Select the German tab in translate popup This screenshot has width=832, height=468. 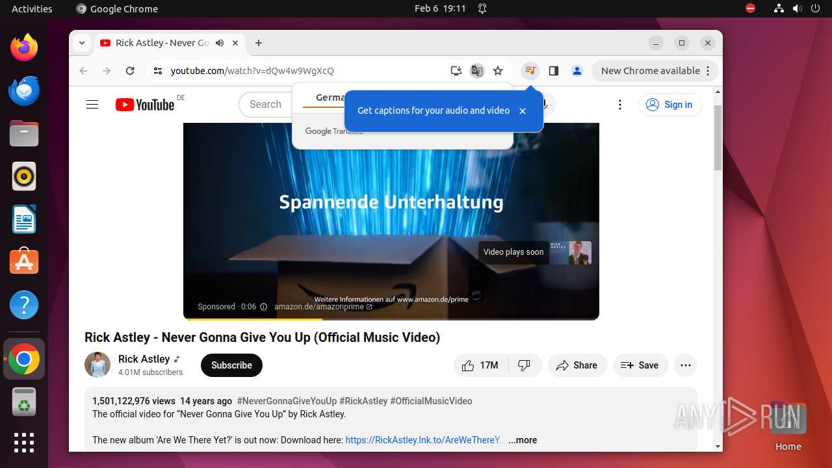(x=330, y=97)
